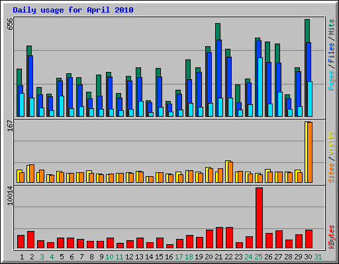Screen dimensions: 339x264
Task: Select the KBytes legend label
Action: click(332, 237)
